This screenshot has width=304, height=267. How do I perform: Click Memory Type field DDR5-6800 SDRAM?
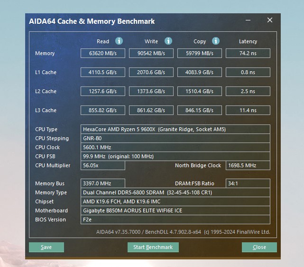click(175, 192)
